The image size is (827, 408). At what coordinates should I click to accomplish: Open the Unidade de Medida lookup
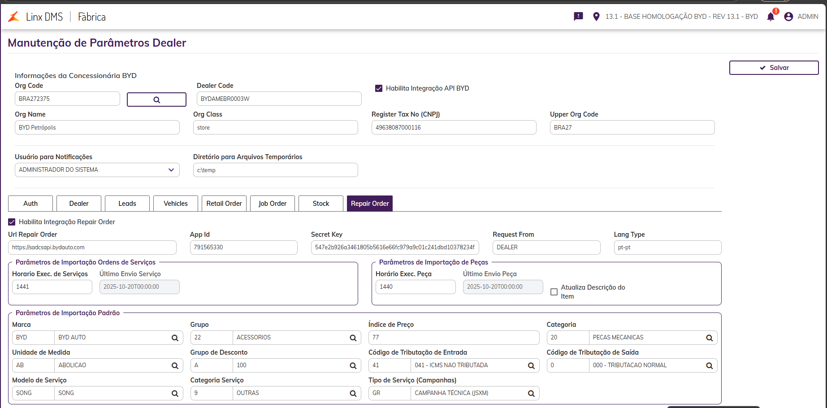[175, 366]
